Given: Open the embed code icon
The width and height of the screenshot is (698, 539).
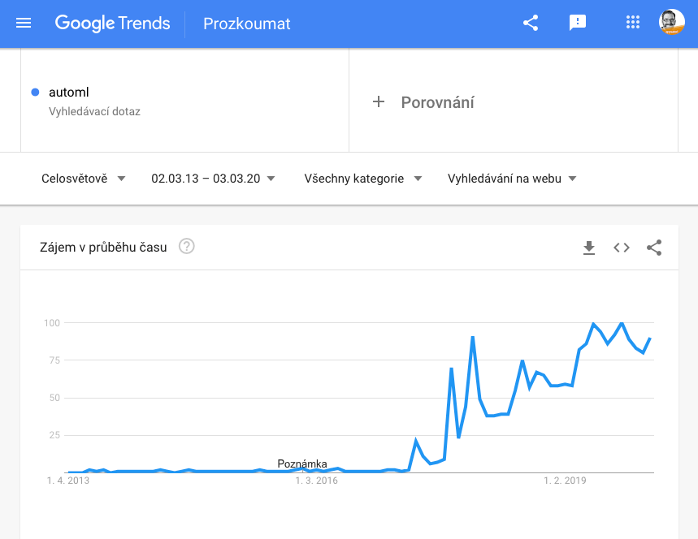Looking at the screenshot, I should point(622,248).
